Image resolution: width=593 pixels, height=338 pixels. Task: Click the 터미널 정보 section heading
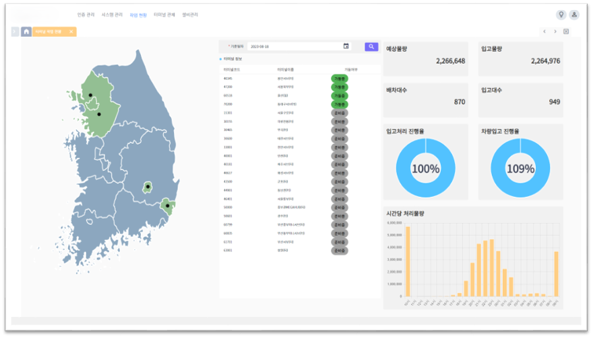point(232,59)
